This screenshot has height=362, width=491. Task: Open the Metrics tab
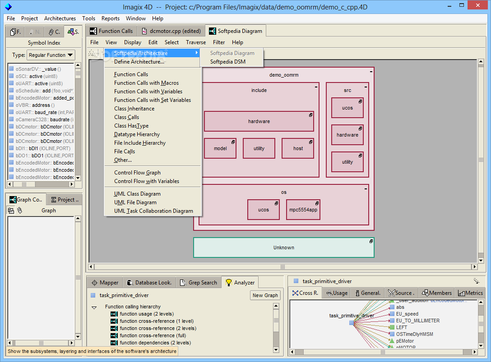[x=470, y=293]
